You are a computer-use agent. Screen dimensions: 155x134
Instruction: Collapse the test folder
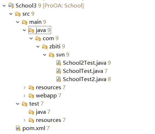click(x=18, y=104)
